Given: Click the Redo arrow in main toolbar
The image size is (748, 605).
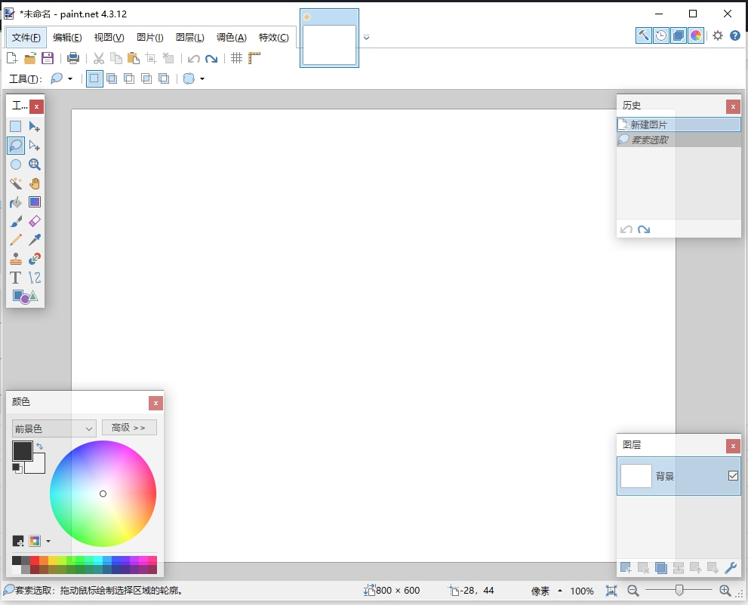Looking at the screenshot, I should click(x=211, y=58).
